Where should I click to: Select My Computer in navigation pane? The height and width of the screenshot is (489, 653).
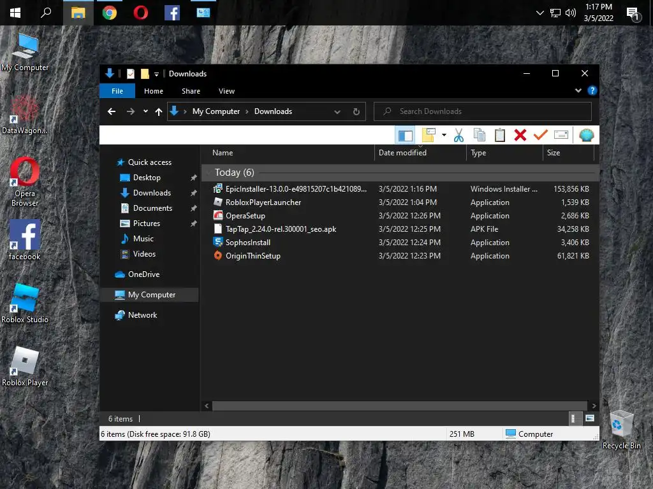click(152, 295)
